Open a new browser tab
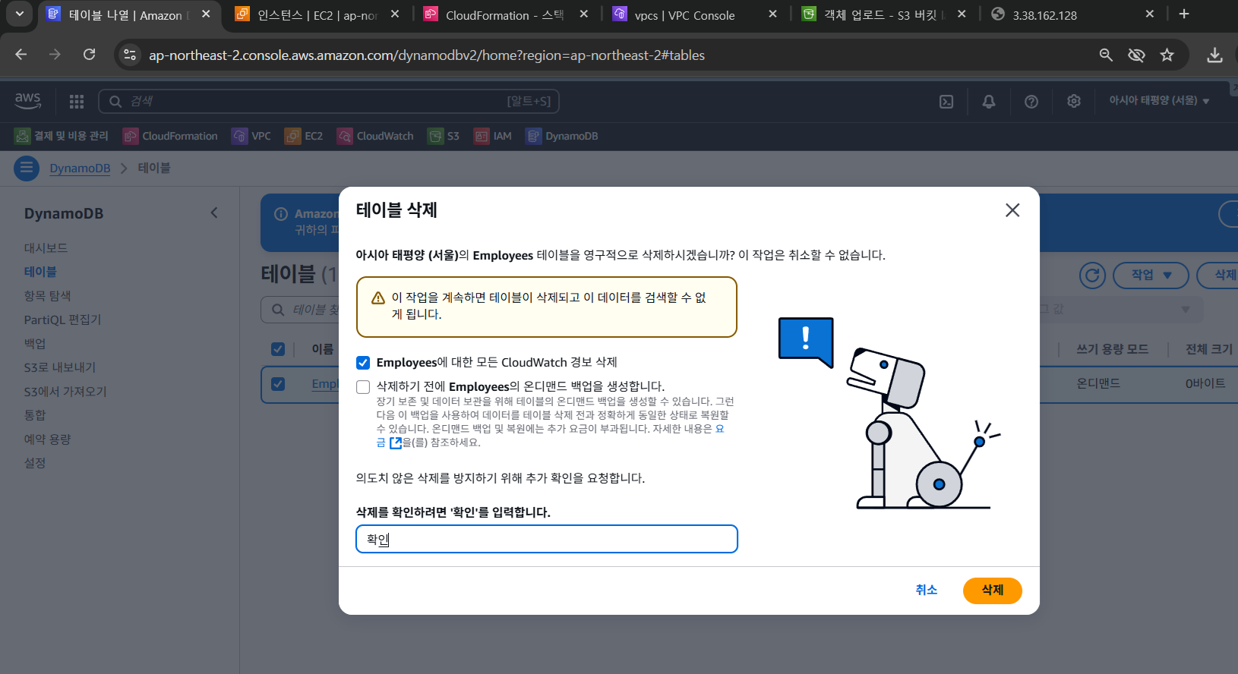 tap(1183, 14)
